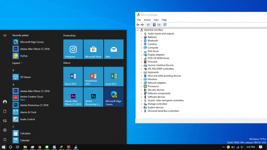Image resolution: width=267 pixels, height=150 pixels.
Task: Click the Productivity group header
Action: [69, 35]
